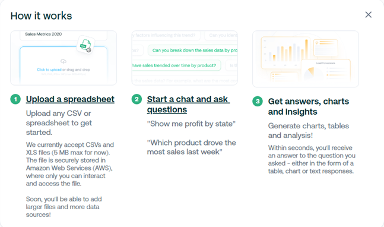
Task: Click the CSV file icon in upload preview
Action: tap(85, 45)
